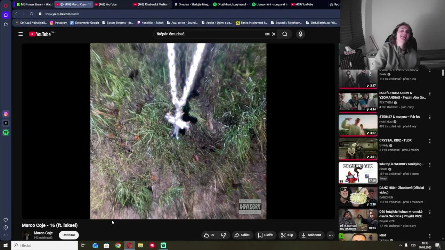This screenshot has height=250, width=445.
Task: Open the Instagram bookmark
Action: point(58,23)
